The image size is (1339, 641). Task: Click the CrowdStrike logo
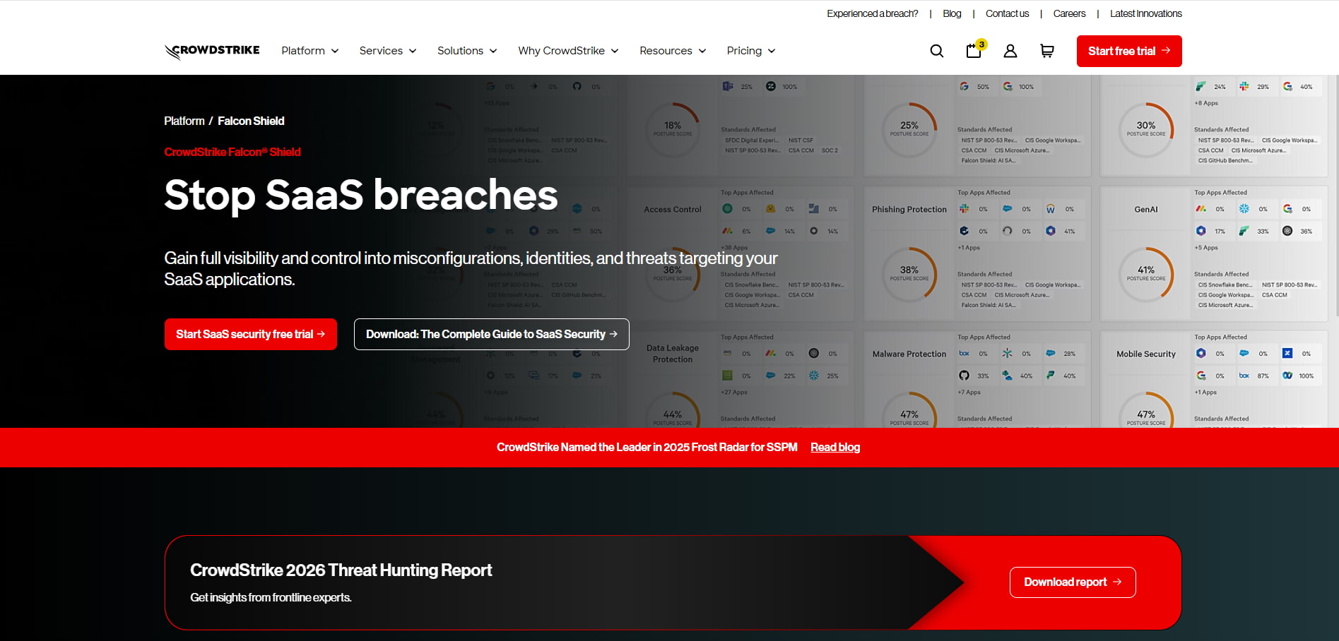pos(212,51)
